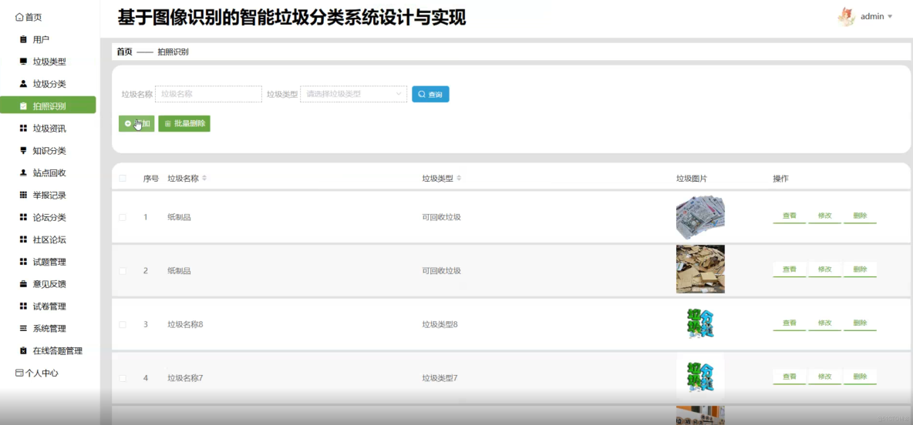Click the 垃圾资讯 grid icon

[x=23, y=129]
